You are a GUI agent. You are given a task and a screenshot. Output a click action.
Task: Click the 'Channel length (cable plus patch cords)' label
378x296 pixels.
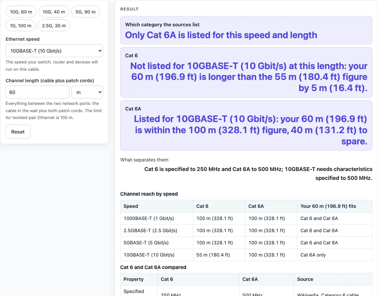(50, 81)
